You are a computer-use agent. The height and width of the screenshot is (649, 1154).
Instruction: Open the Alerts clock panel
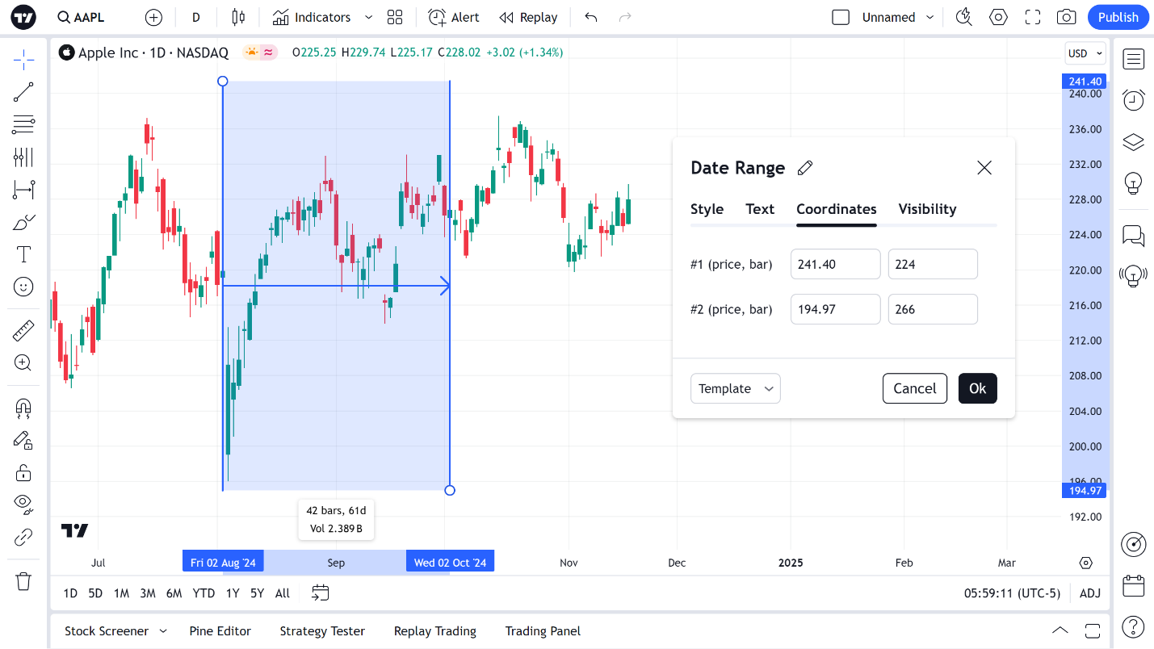point(1134,100)
